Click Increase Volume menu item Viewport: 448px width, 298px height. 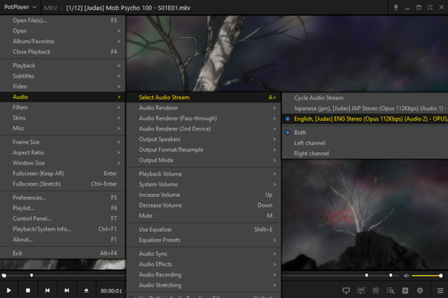[204, 195]
